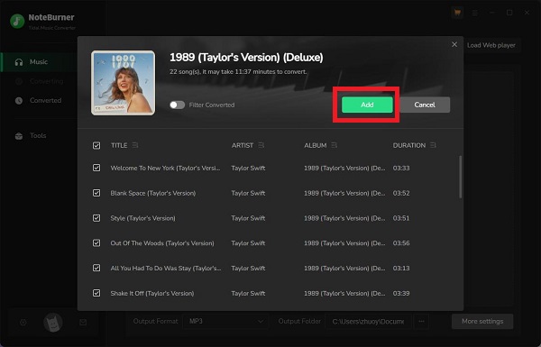541x347 pixels.
Task: Open the shopping cart icon
Action: click(x=457, y=13)
